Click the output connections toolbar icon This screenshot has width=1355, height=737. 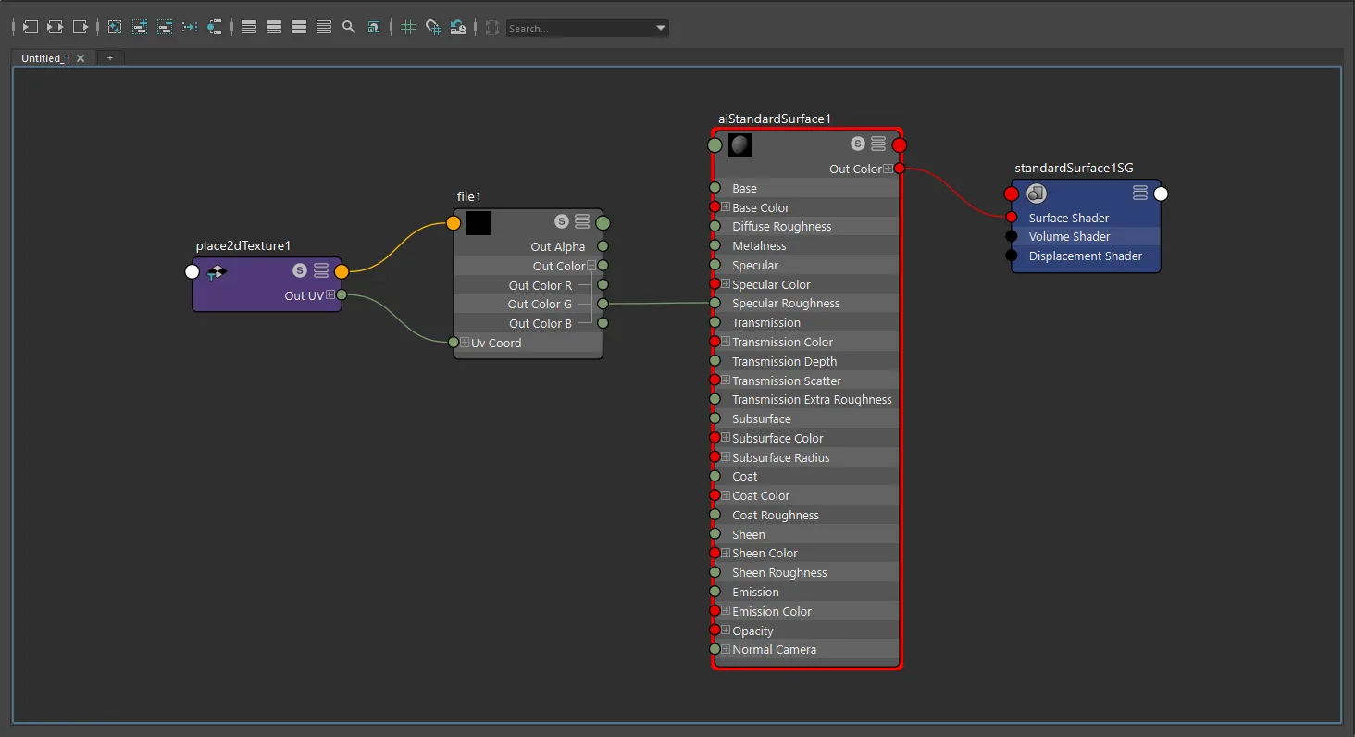pyautogui.click(x=81, y=28)
